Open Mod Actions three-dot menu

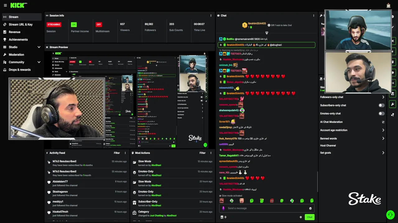coord(211,153)
